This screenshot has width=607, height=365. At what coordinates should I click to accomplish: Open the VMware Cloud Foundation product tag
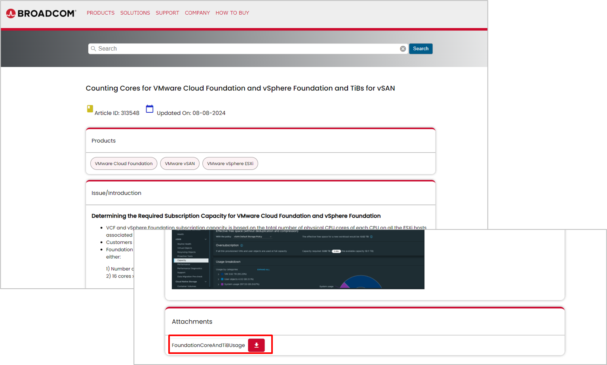pyautogui.click(x=124, y=164)
